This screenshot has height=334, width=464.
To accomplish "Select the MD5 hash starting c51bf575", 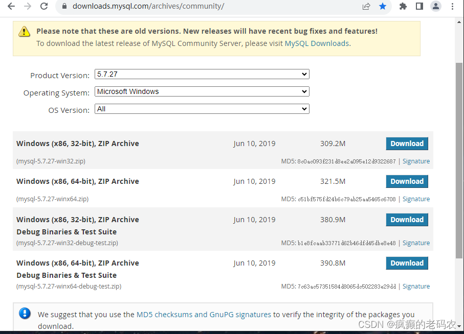I will [x=346, y=199].
